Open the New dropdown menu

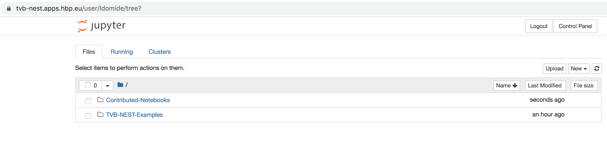579,68
